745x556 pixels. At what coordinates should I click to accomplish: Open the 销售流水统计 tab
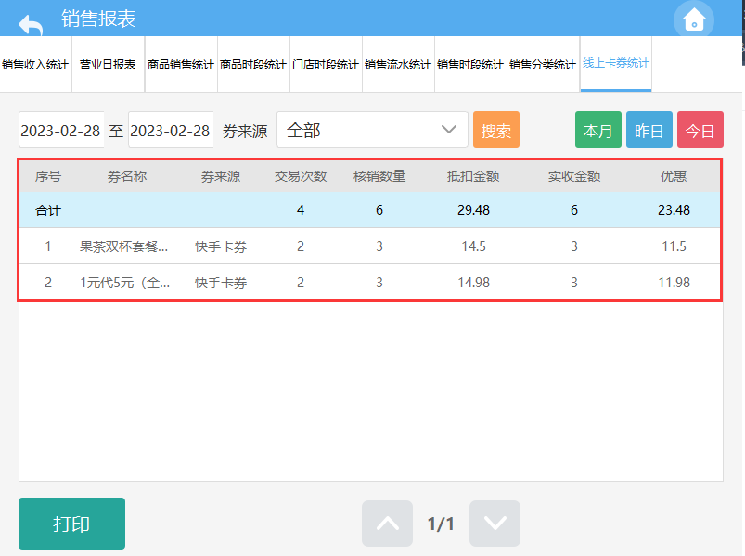pos(398,65)
